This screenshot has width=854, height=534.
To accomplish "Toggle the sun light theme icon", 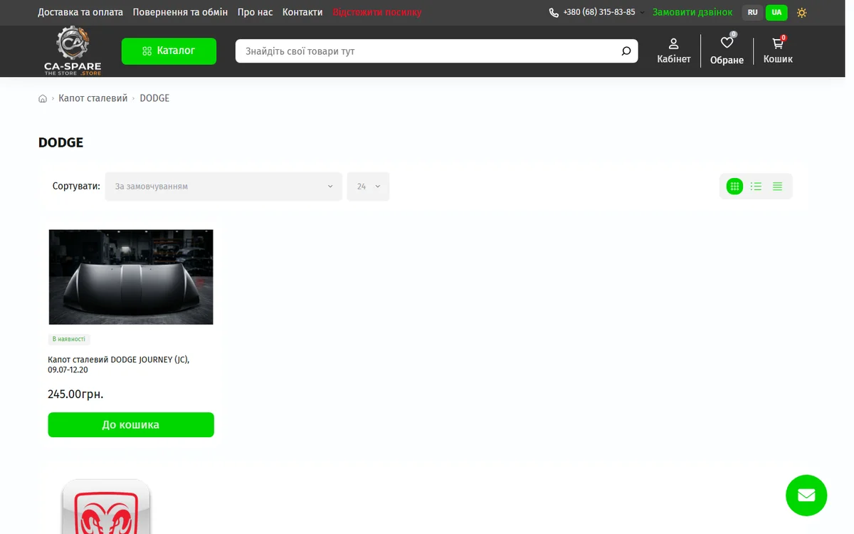I will tap(802, 13).
